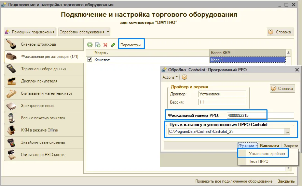
Task: Open the Электронные весы section
Action: click(44, 106)
